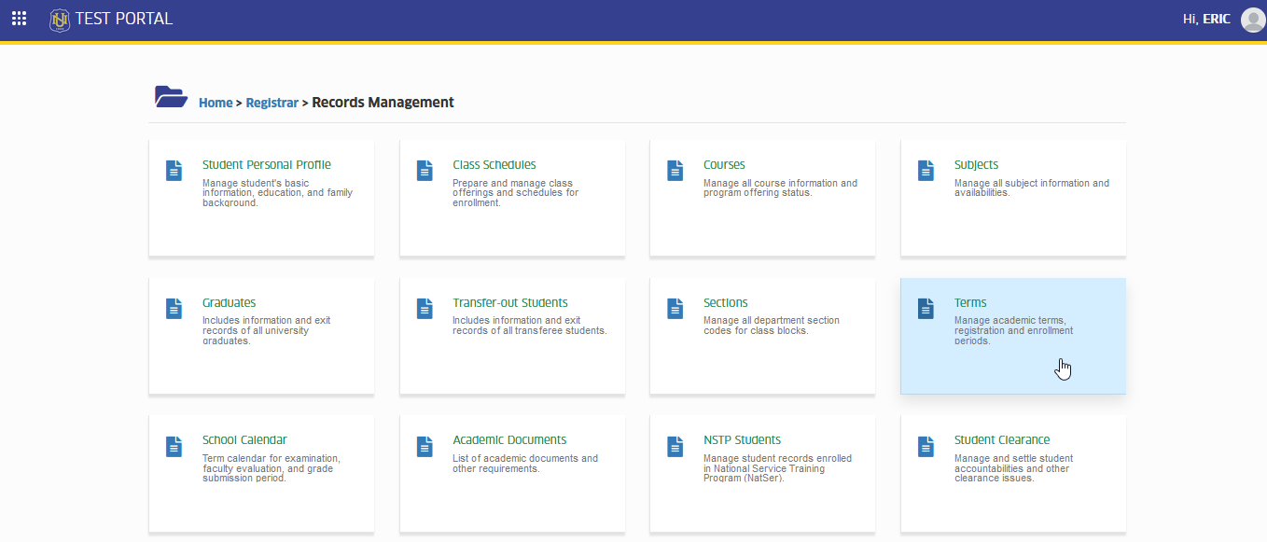Click 'Manage all department section codes' description
Image resolution: width=1267 pixels, height=542 pixels.
pos(772,326)
